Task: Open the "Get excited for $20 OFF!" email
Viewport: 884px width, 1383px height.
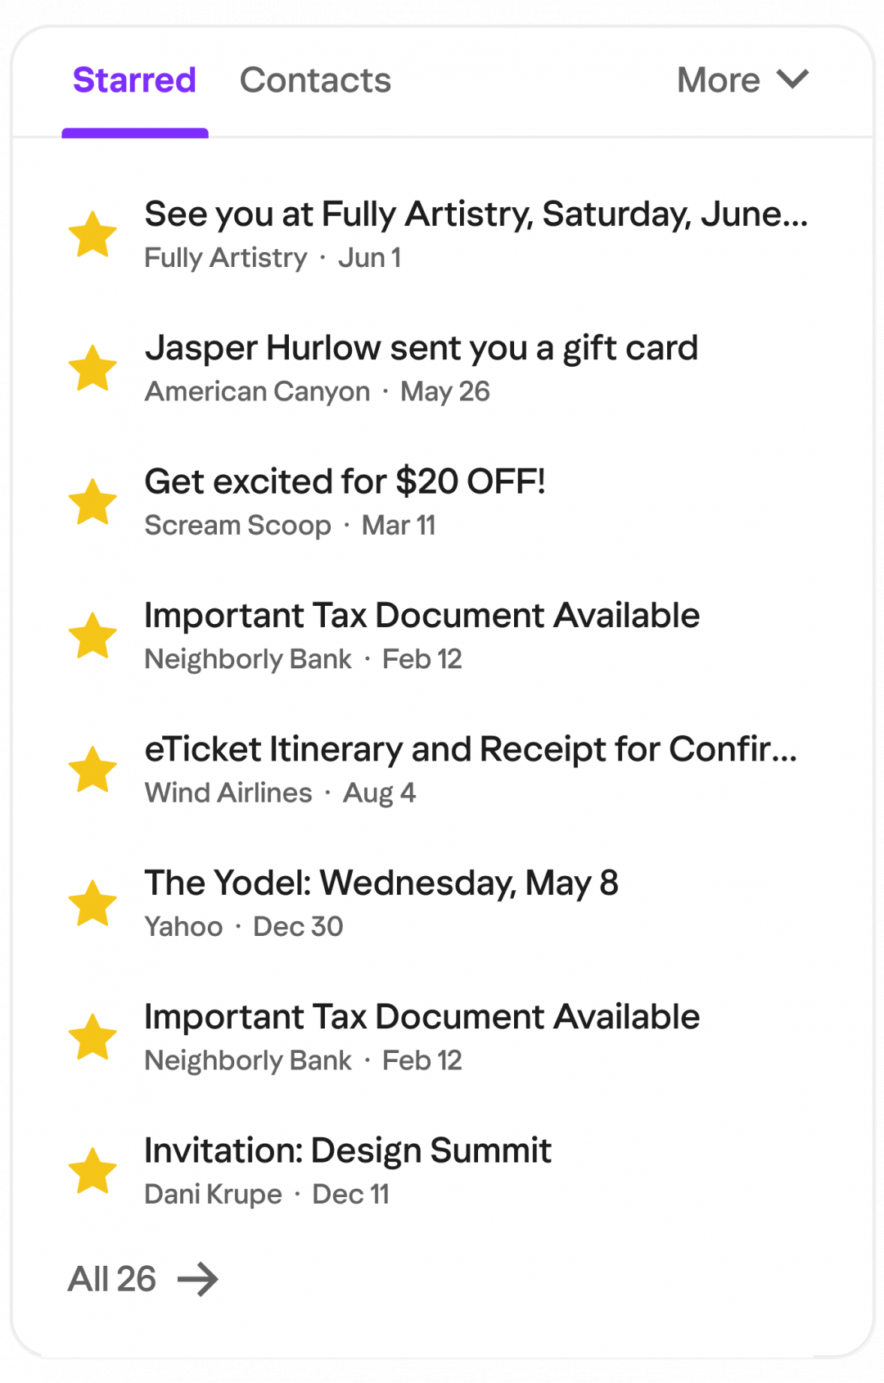Action: (345, 481)
